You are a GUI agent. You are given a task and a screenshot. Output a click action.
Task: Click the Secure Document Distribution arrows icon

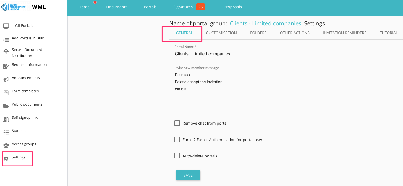click(6, 51)
